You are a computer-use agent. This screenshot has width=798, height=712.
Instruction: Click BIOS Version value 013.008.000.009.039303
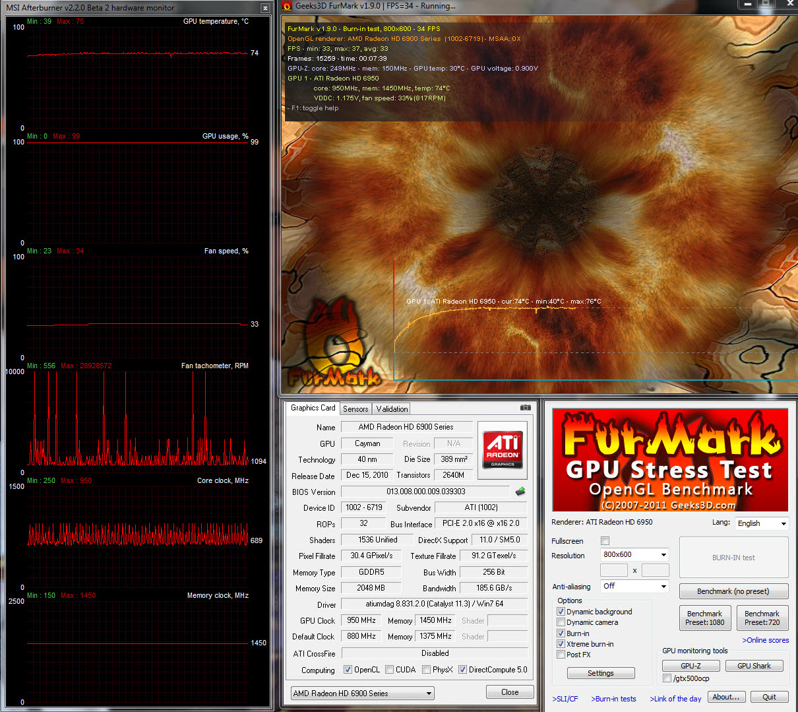coord(425,492)
